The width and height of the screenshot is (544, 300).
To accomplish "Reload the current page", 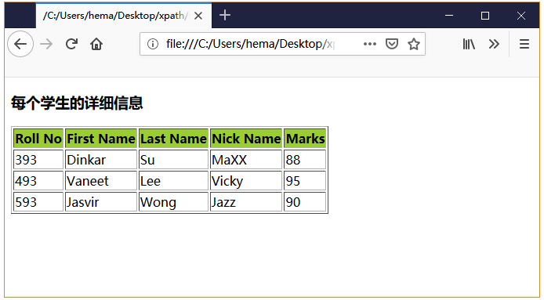I will (x=71, y=44).
